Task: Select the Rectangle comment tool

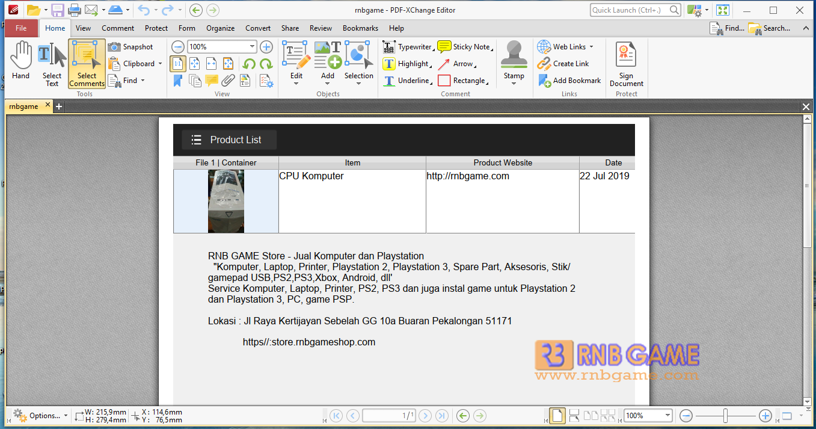Action: tap(463, 81)
